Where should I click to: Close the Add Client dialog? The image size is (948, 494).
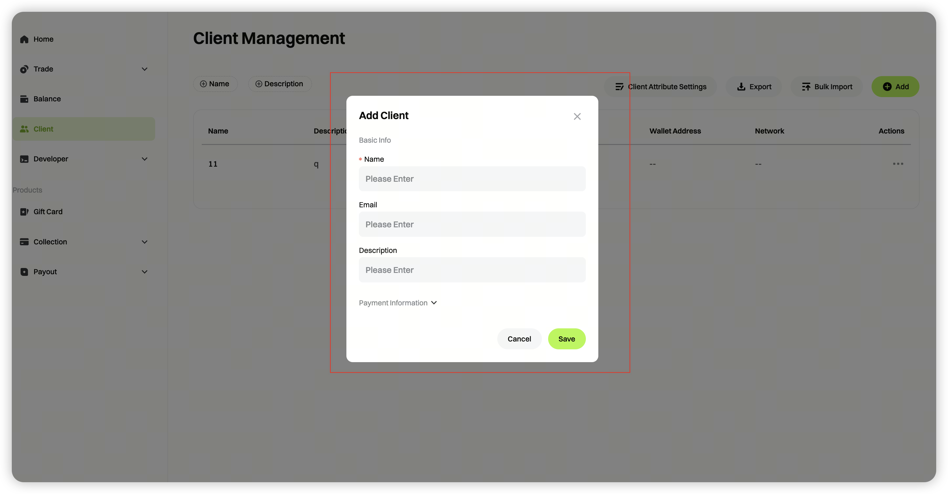click(x=577, y=117)
